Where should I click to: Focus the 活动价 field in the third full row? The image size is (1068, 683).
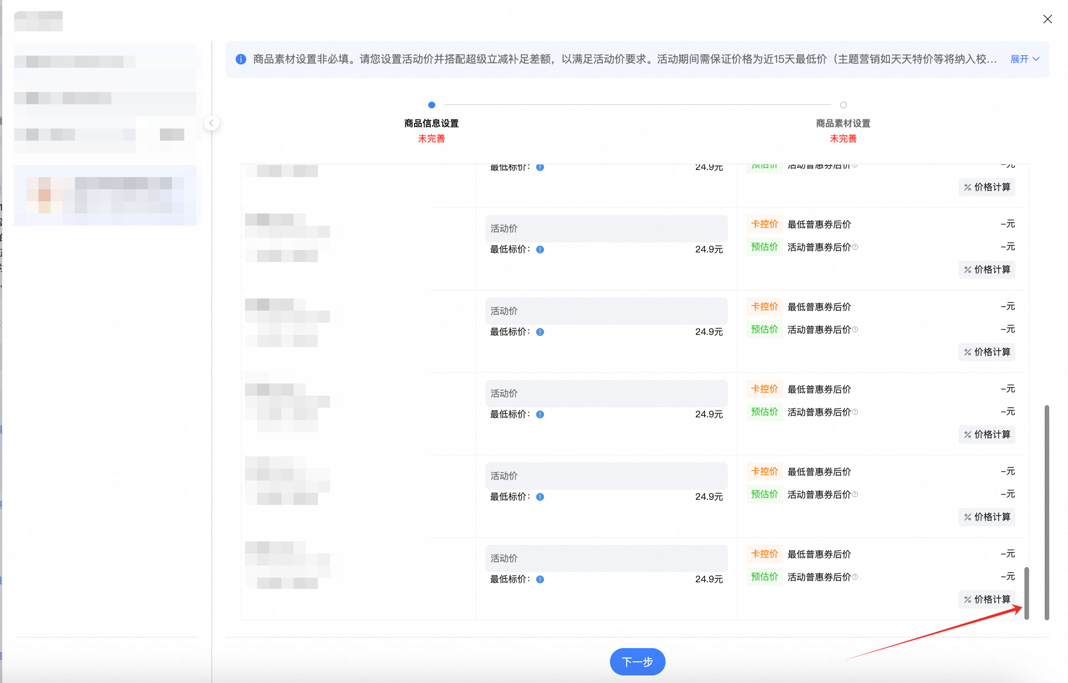pos(606,394)
